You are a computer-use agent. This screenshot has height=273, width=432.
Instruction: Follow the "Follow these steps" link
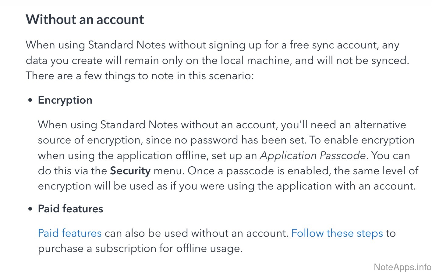pyautogui.click(x=337, y=233)
